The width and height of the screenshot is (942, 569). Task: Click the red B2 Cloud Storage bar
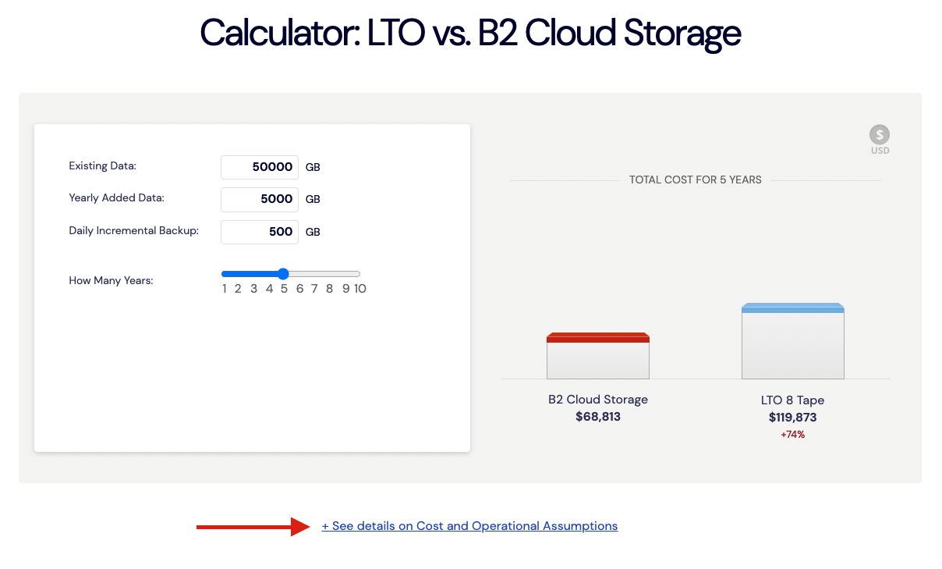[x=598, y=355]
